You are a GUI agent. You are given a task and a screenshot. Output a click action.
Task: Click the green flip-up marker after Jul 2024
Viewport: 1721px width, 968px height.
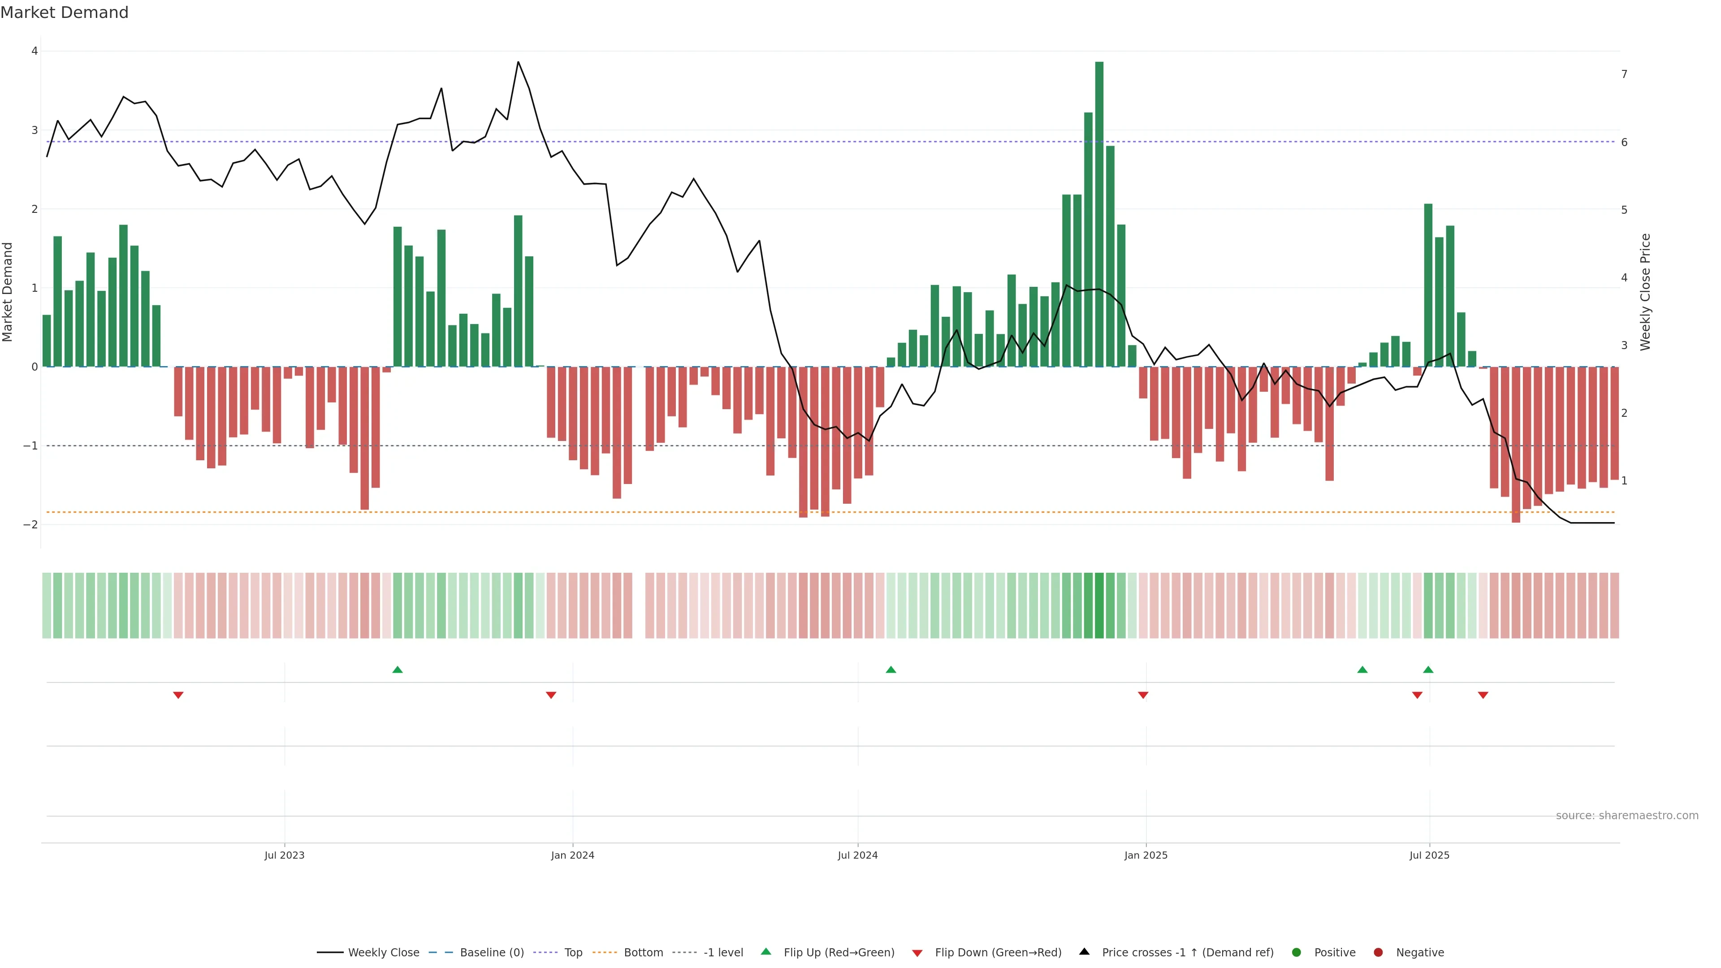point(891,670)
